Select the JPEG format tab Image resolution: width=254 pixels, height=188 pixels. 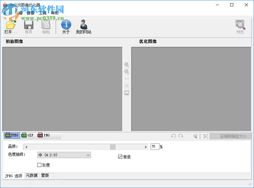[12, 136]
